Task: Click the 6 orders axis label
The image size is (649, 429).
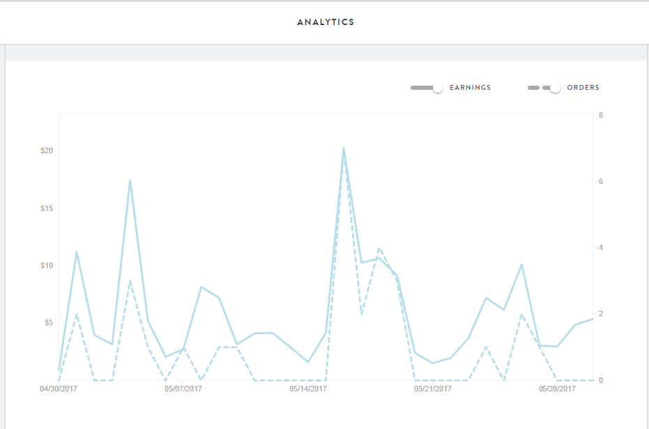Action: click(x=601, y=181)
